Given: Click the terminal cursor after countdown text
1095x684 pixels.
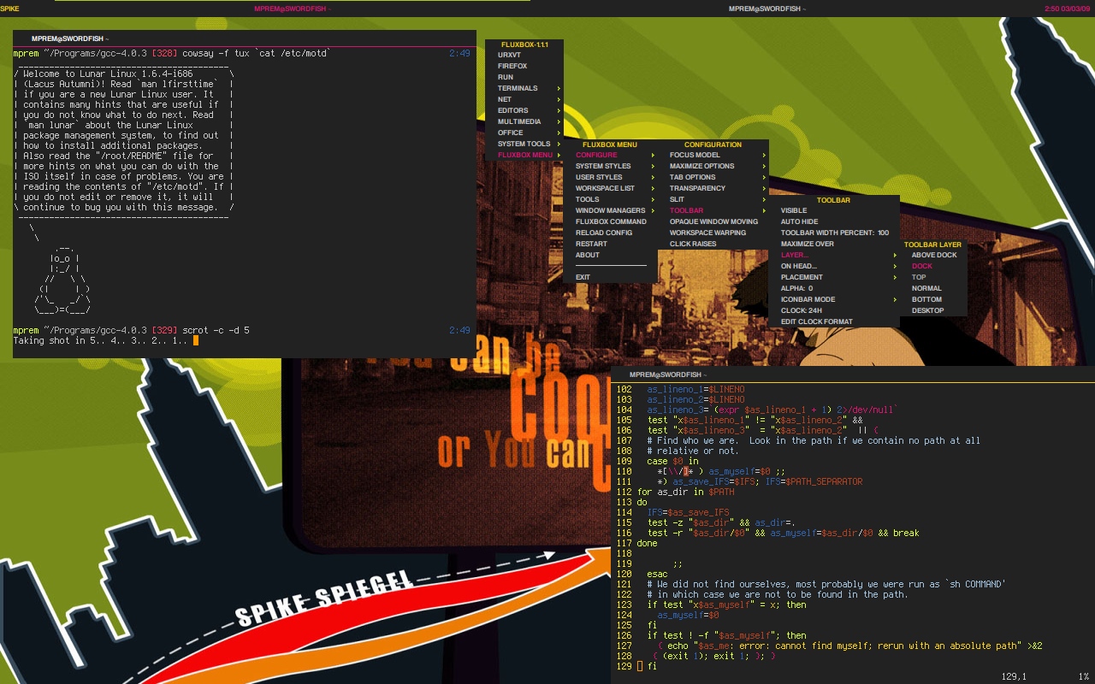Looking at the screenshot, I should (x=196, y=340).
